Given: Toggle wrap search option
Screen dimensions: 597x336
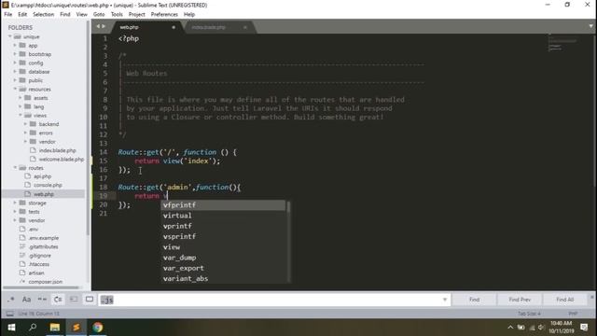Looking at the screenshot, I should pyautogui.click(x=58, y=300).
